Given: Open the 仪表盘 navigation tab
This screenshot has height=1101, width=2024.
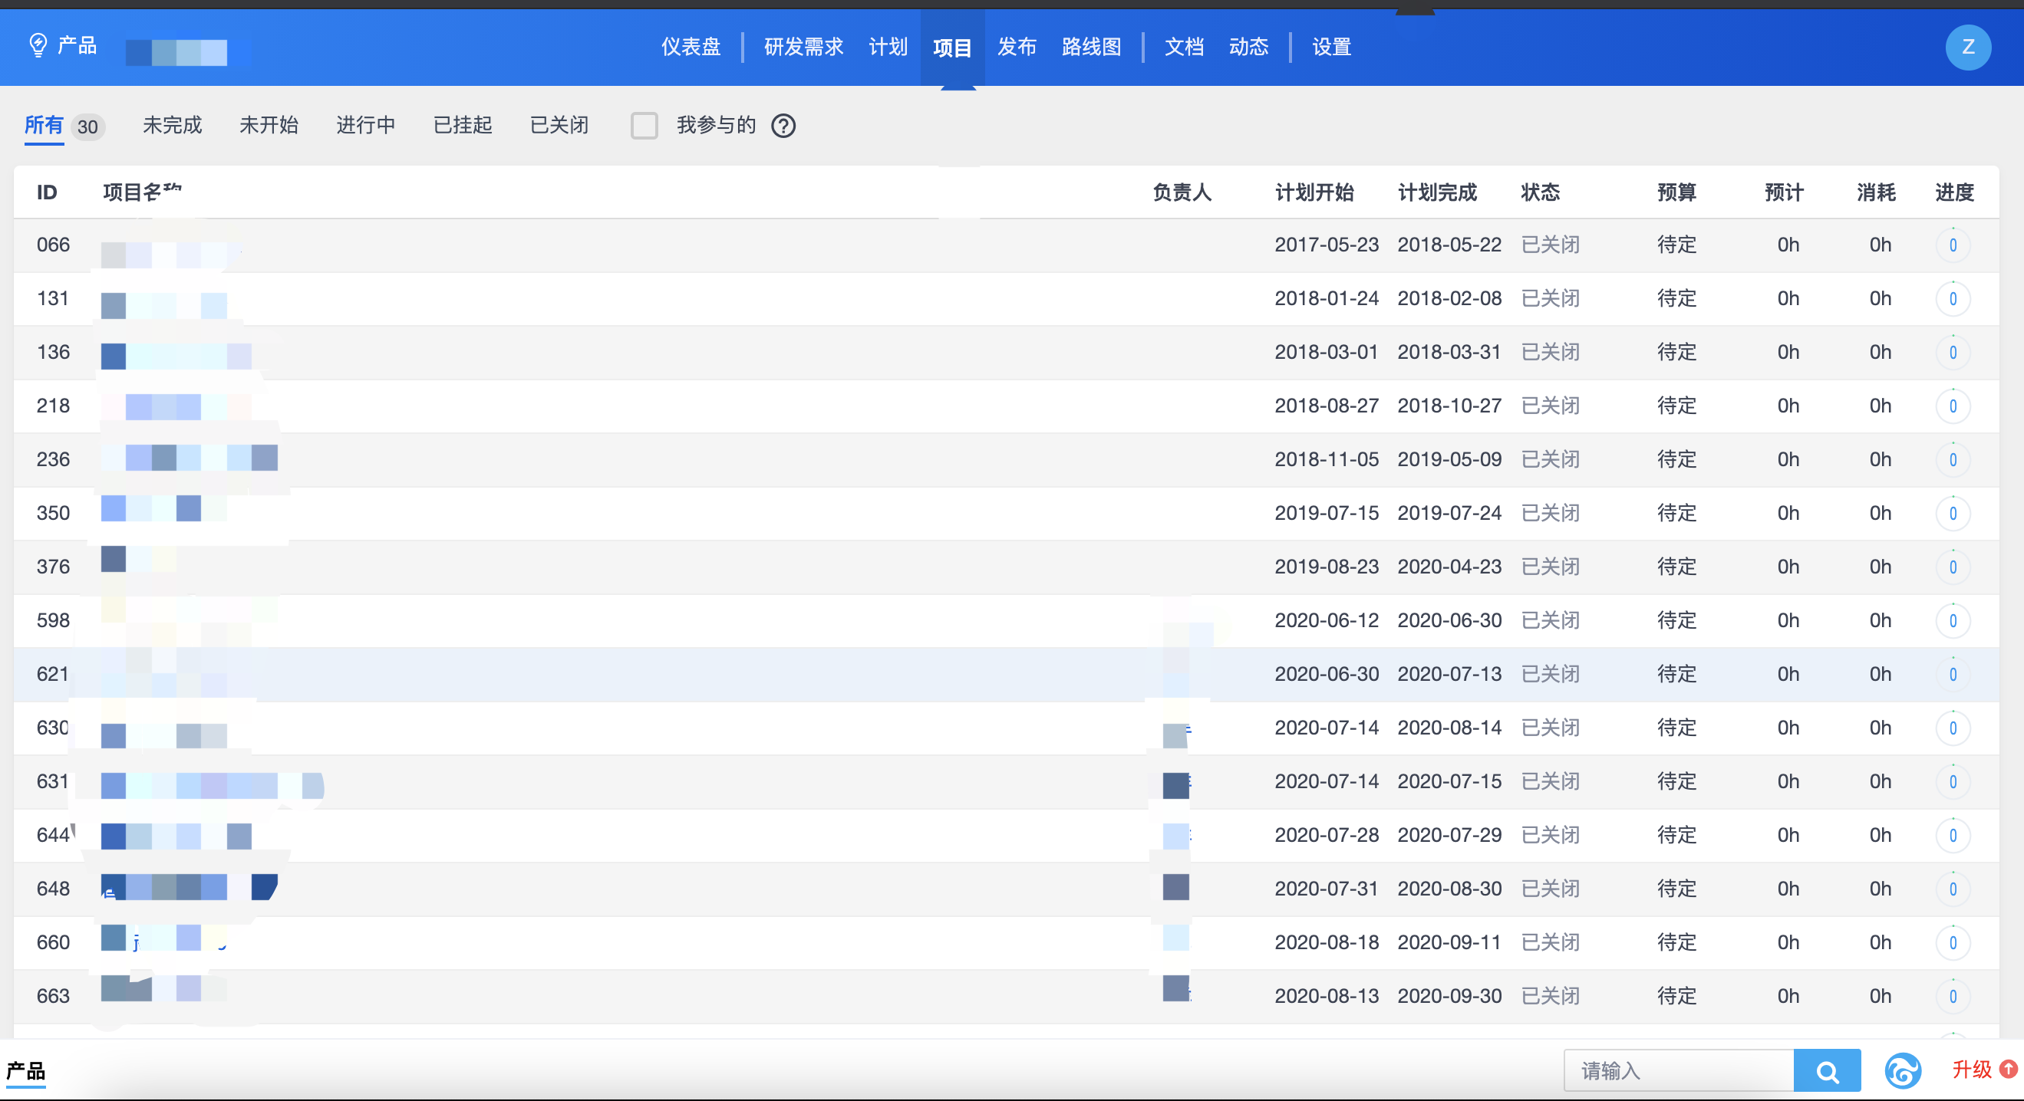Looking at the screenshot, I should pos(691,47).
